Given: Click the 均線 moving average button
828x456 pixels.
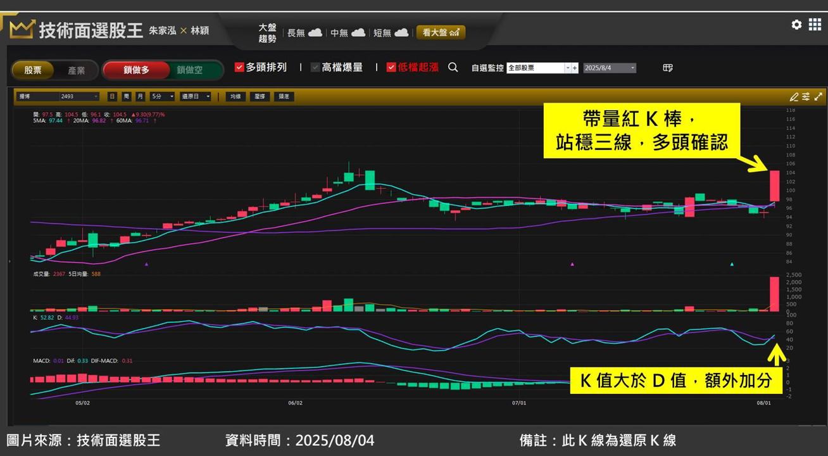Looking at the screenshot, I should [235, 96].
